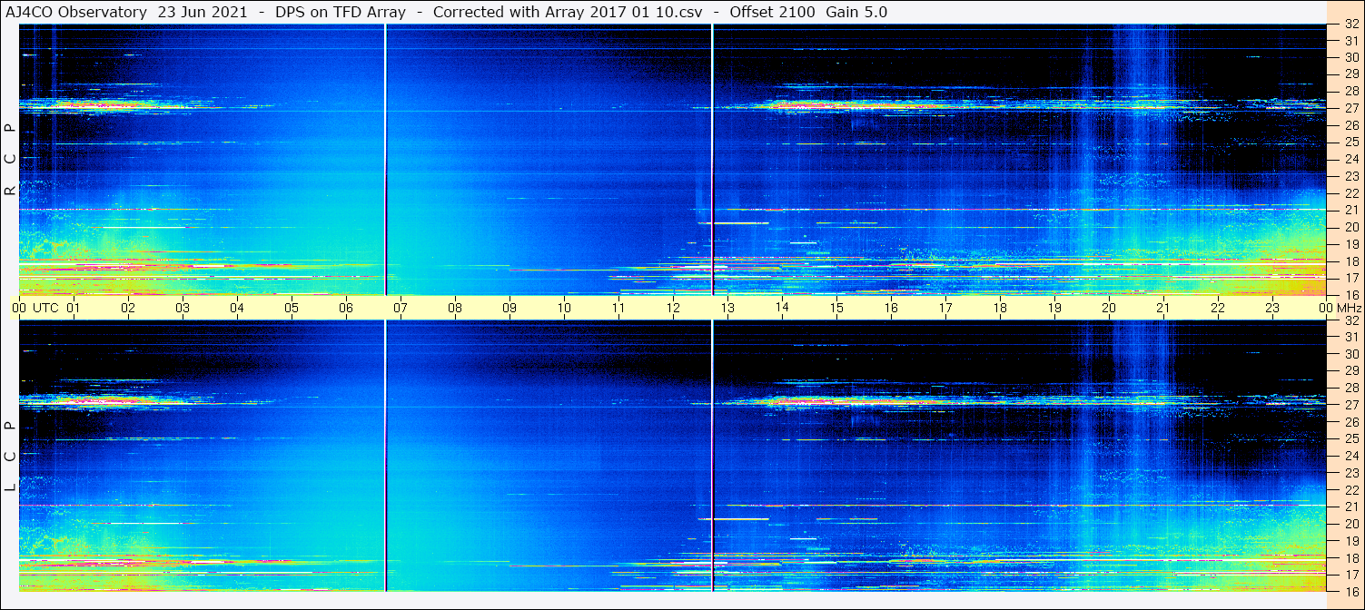Click "Corrected with Array 2017 01 10.csv" text
Screen dimensions: 1365x610
pyautogui.click(x=568, y=12)
